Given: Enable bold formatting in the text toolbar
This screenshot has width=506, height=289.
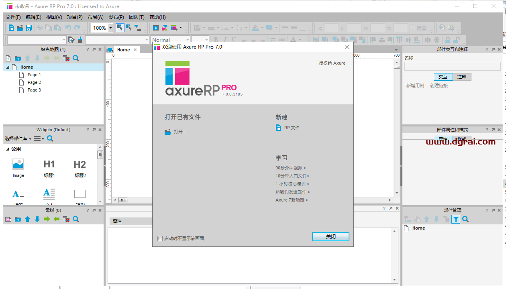Looking at the screenshot, I should tap(216, 39).
